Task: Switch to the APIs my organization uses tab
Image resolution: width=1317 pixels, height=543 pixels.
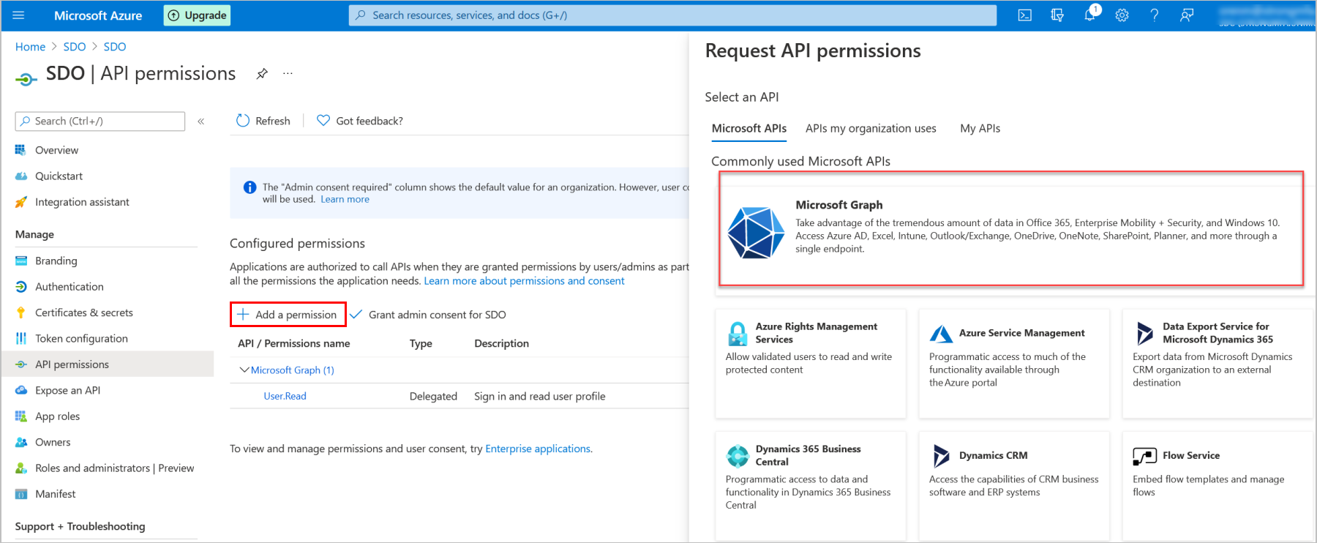Action: [871, 129]
